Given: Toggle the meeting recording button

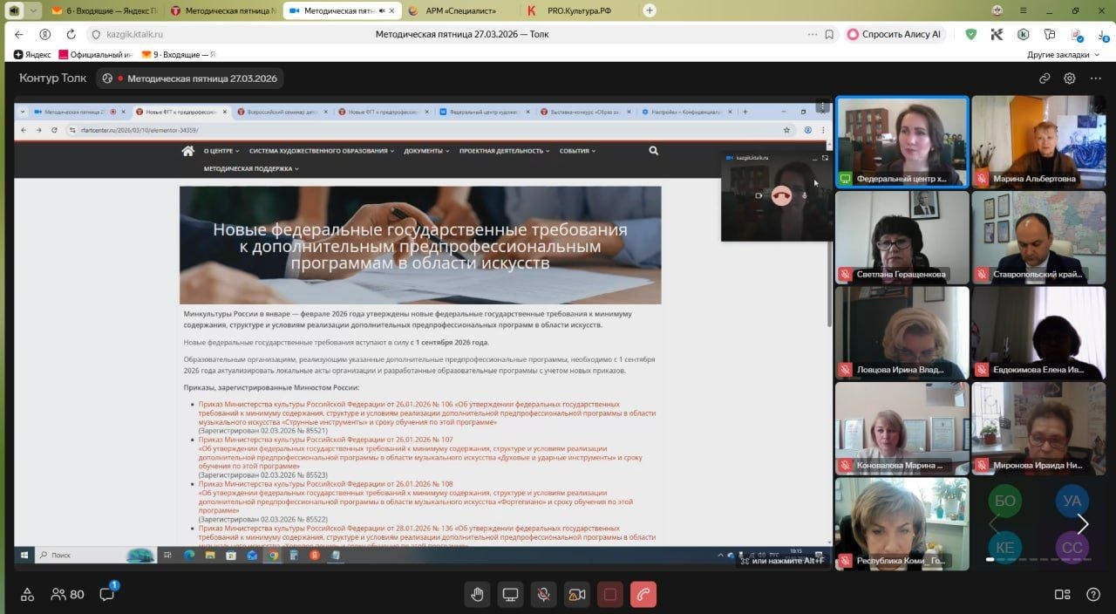Looking at the screenshot, I should point(609,595).
